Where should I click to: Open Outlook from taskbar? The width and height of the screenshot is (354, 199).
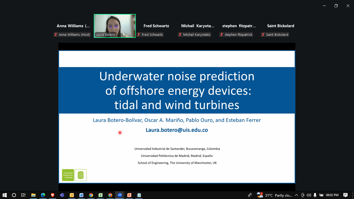(72, 195)
